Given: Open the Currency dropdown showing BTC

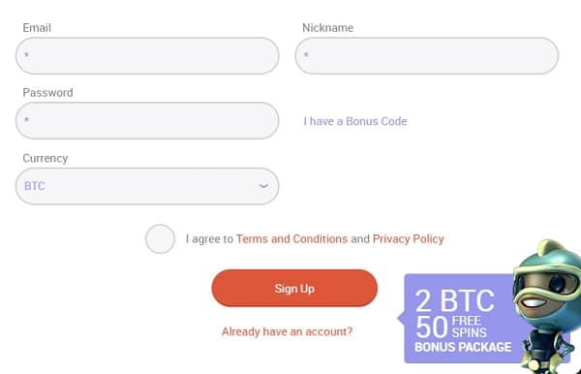Looking at the screenshot, I should point(147,186).
